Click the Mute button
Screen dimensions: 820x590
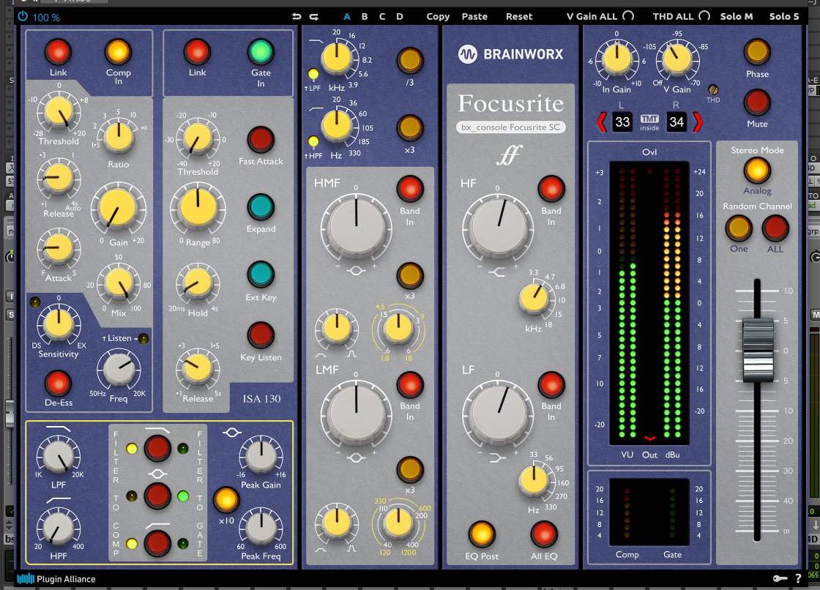pos(757,102)
